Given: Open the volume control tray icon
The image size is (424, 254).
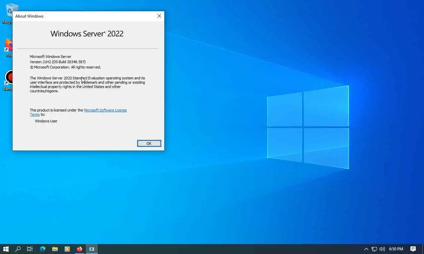Looking at the screenshot, I should click(x=382, y=249).
